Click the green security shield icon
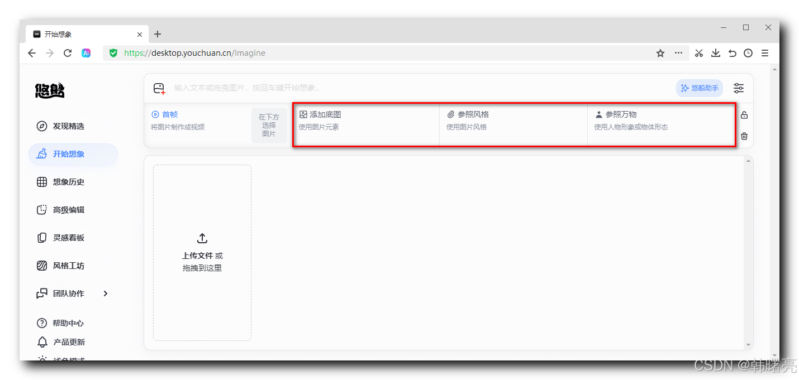The image size is (799, 380). 113,53
